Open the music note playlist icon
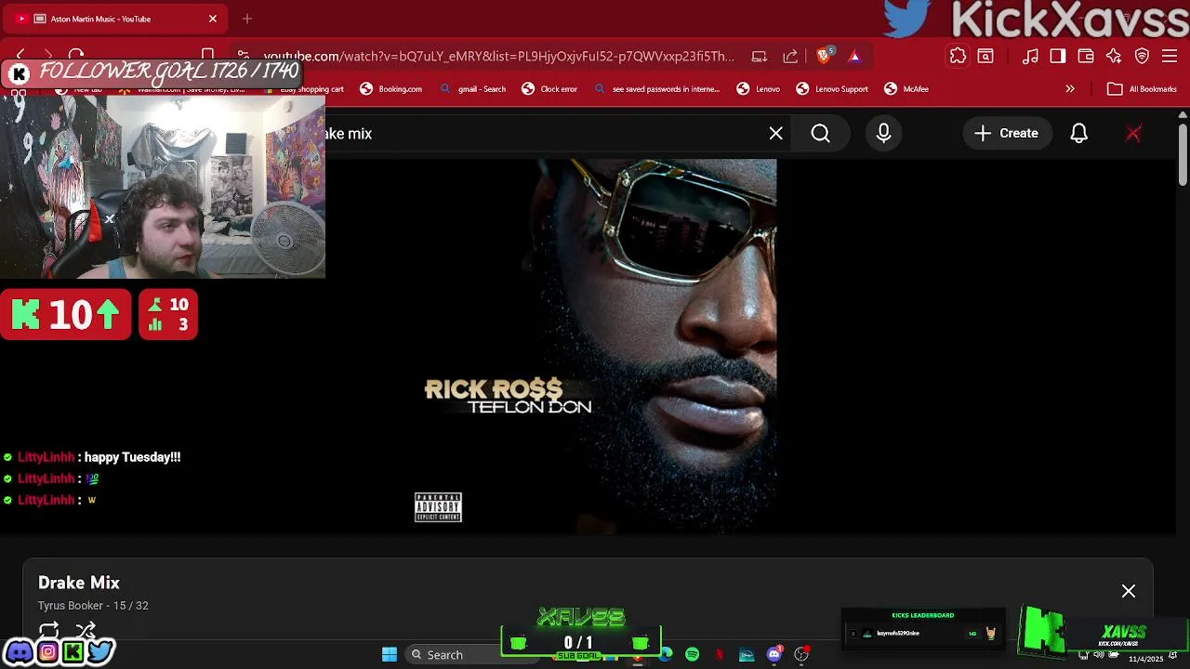The width and height of the screenshot is (1190, 669). pyautogui.click(x=1030, y=56)
